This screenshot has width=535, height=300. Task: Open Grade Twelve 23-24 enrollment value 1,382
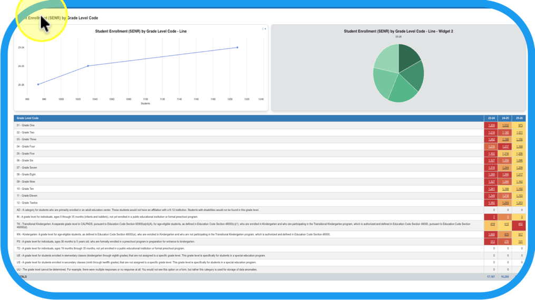491,202
